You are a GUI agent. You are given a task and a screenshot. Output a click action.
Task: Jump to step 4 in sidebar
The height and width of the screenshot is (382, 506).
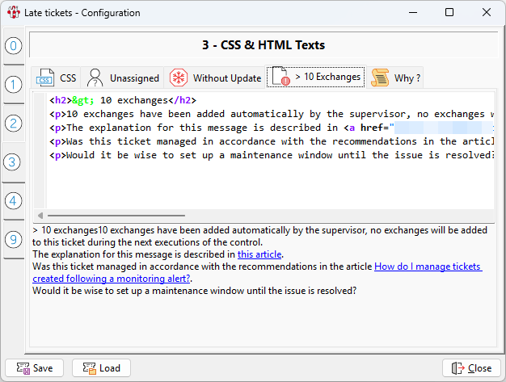[13, 200]
